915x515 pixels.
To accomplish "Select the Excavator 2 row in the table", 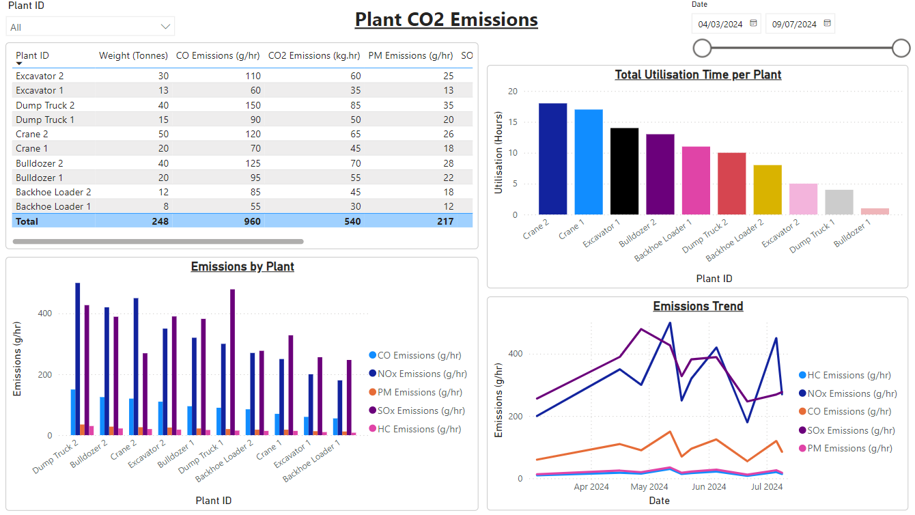I will pos(242,76).
